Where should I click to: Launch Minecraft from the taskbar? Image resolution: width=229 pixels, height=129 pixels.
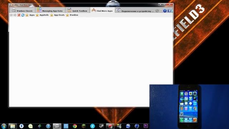pyautogui.click(x=84, y=126)
